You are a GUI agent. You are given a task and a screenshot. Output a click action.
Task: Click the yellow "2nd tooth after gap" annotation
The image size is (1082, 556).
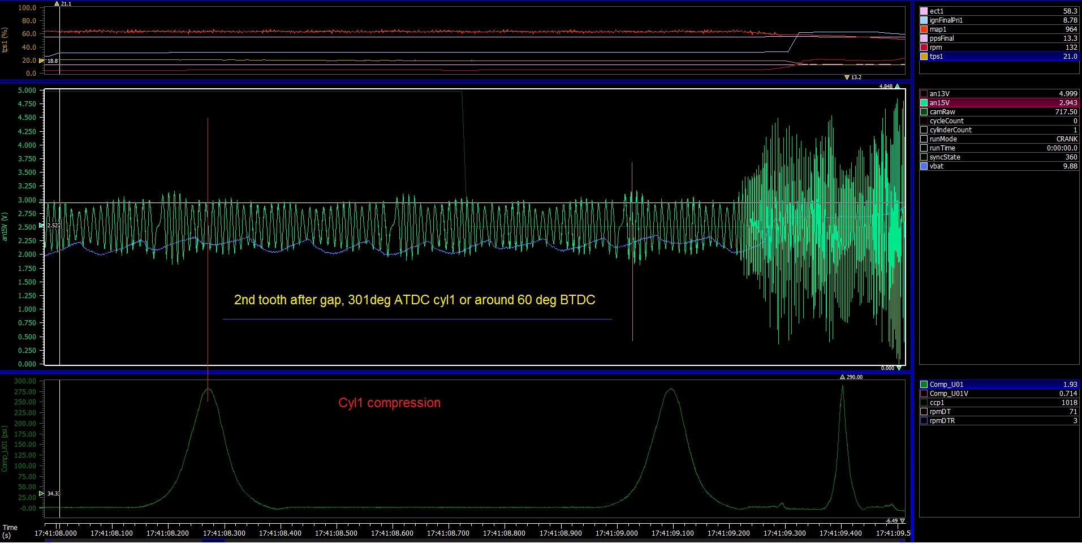point(415,300)
